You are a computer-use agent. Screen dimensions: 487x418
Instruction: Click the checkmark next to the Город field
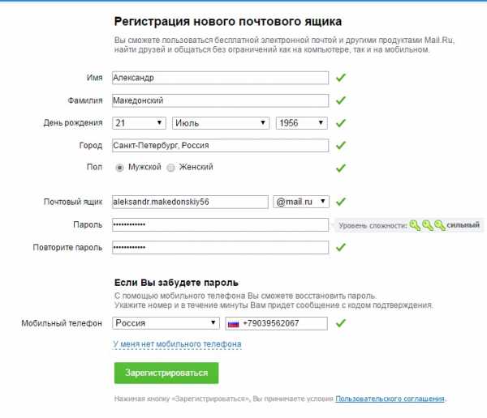(x=341, y=145)
